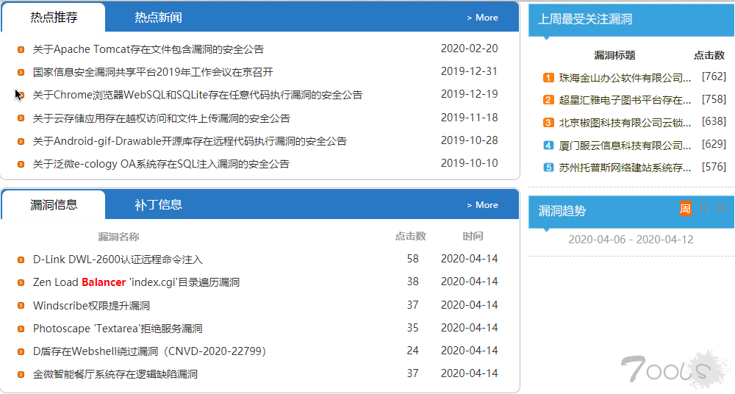
Task: Open 苏州托普斯网络建站系统 vulnerability
Action: [x=625, y=168]
